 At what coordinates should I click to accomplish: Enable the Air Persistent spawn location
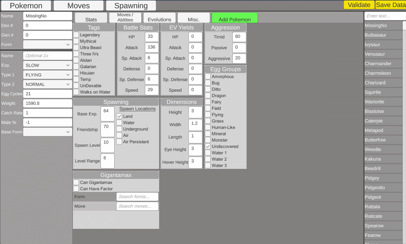pos(119,142)
